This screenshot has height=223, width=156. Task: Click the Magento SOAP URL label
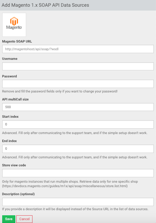coord(17,41)
